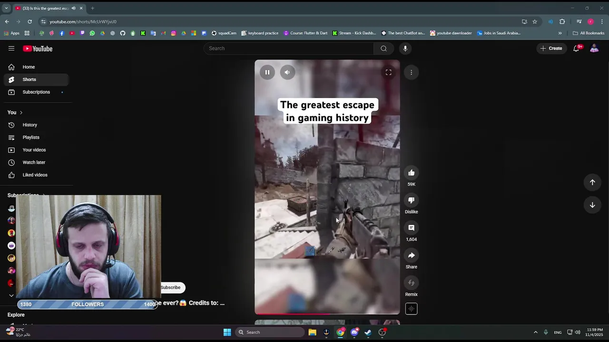The image size is (609, 342).
Task: Open the sound used in this Short
Action: click(411, 309)
